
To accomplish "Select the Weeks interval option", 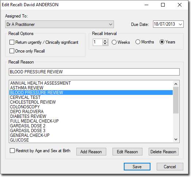I will coord(114,42).
